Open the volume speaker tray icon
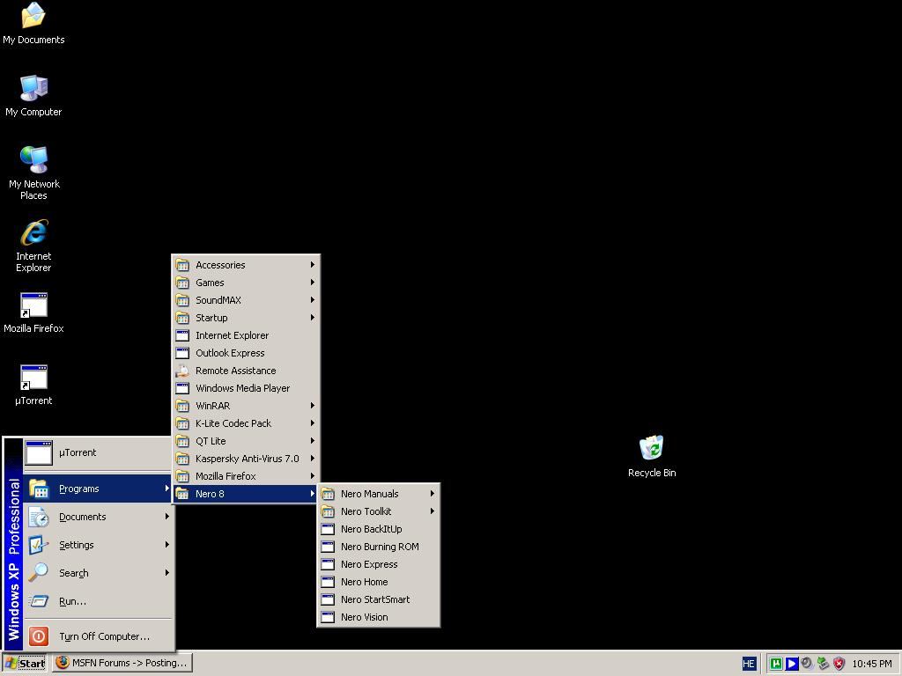902x676 pixels. pos(807,664)
